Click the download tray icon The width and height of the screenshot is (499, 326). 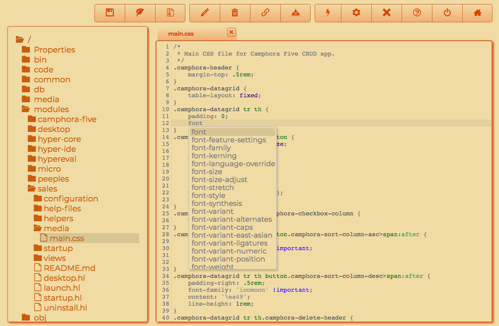[295, 13]
